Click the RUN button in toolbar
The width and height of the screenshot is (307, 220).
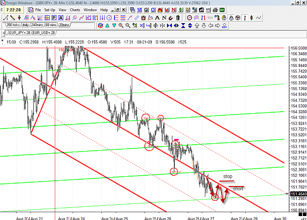pos(210,18)
